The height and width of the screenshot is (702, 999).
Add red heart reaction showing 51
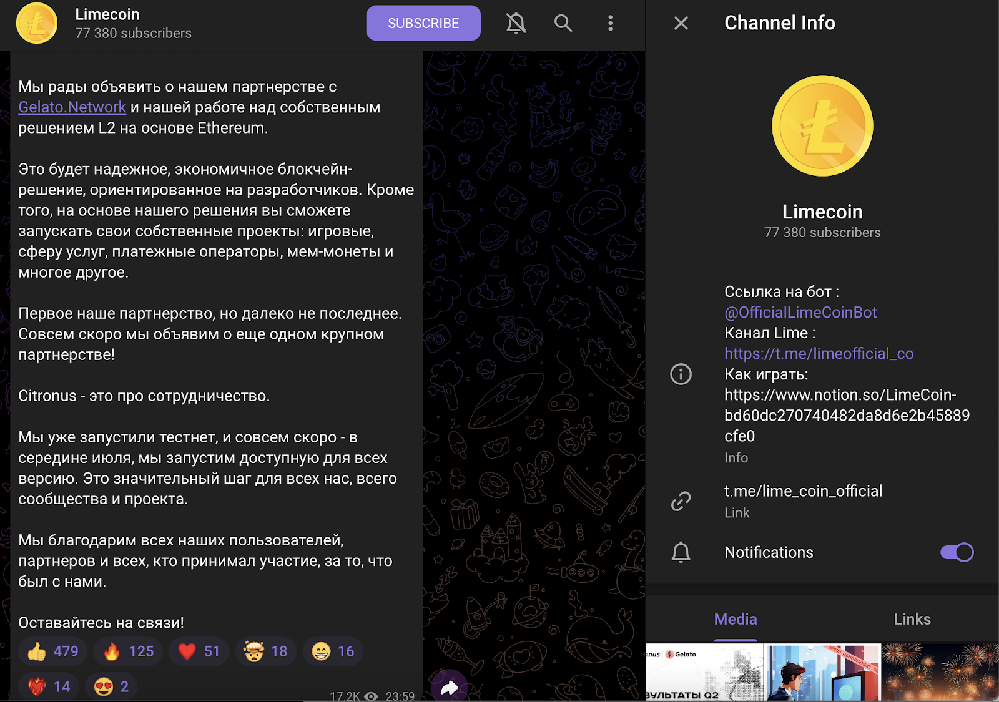click(199, 651)
